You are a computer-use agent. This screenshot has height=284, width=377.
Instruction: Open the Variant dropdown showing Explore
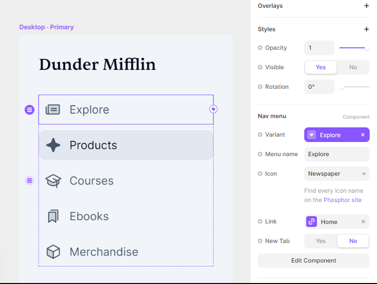(x=336, y=135)
